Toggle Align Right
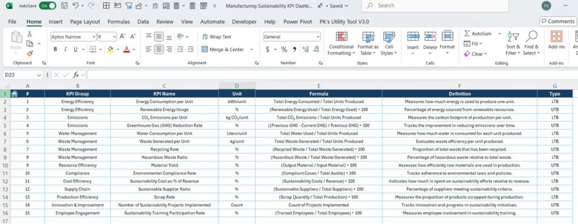This screenshot has width=578, height=224. (x=169, y=49)
